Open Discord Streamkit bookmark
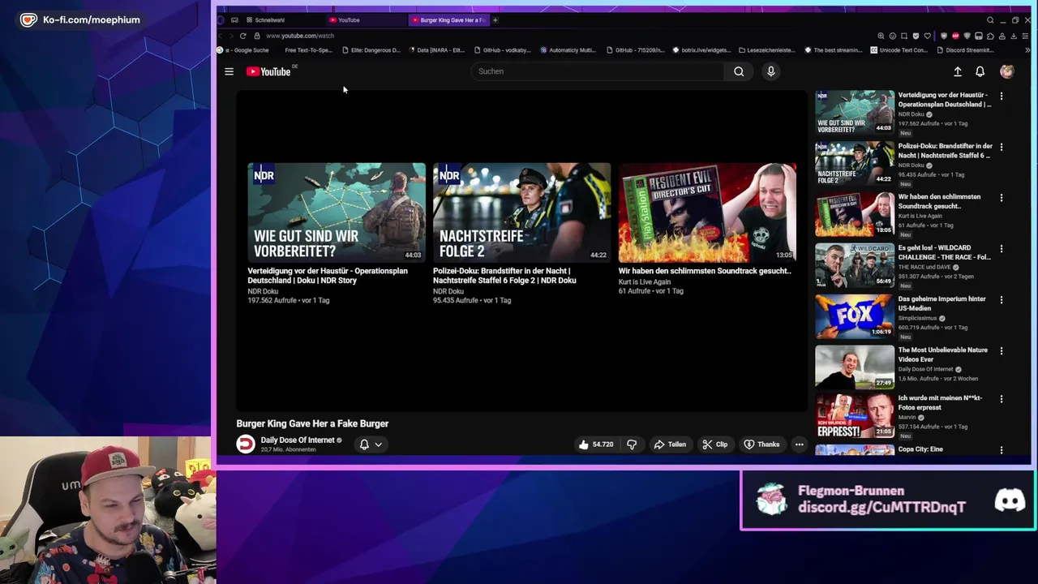This screenshot has width=1038, height=584. [965, 50]
